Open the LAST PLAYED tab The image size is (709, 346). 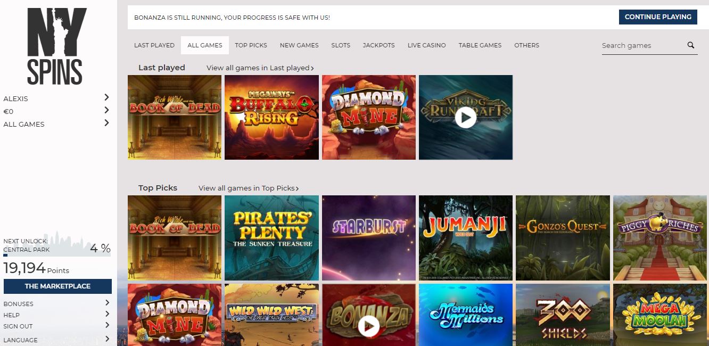(154, 45)
